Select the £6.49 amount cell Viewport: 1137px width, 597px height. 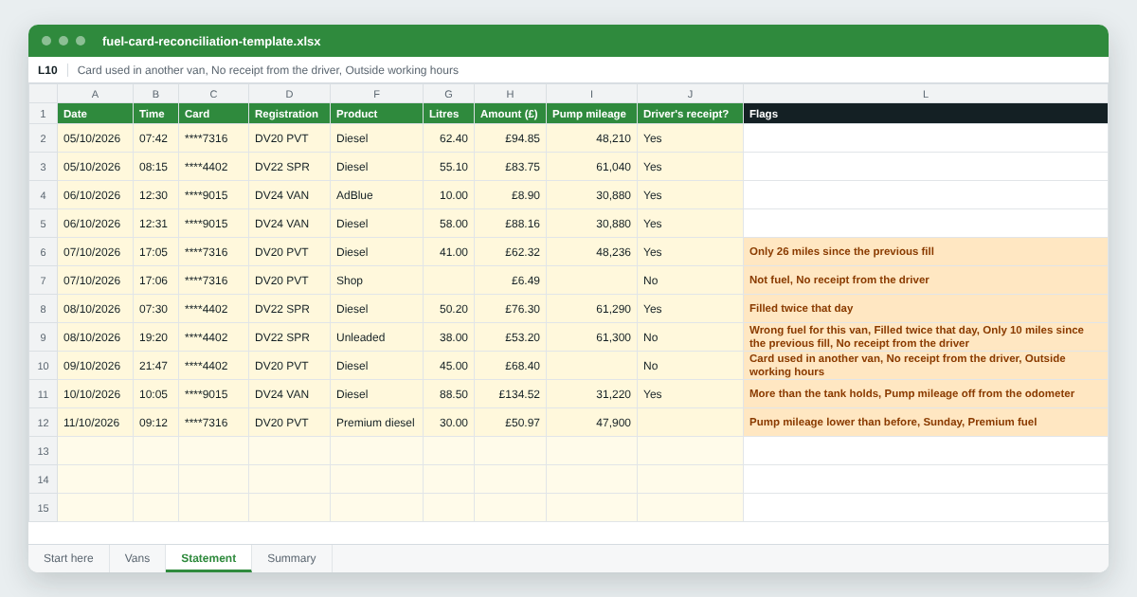(510, 280)
